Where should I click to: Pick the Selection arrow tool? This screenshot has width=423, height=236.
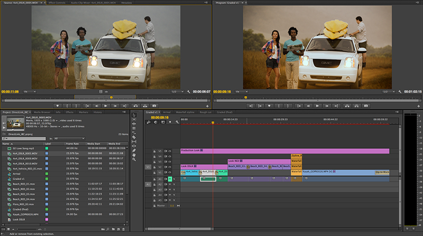pos(134,115)
